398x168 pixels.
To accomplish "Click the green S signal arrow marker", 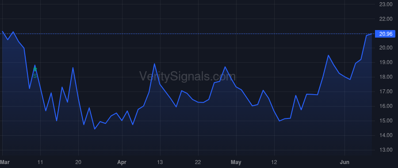I will [x=35, y=69].
